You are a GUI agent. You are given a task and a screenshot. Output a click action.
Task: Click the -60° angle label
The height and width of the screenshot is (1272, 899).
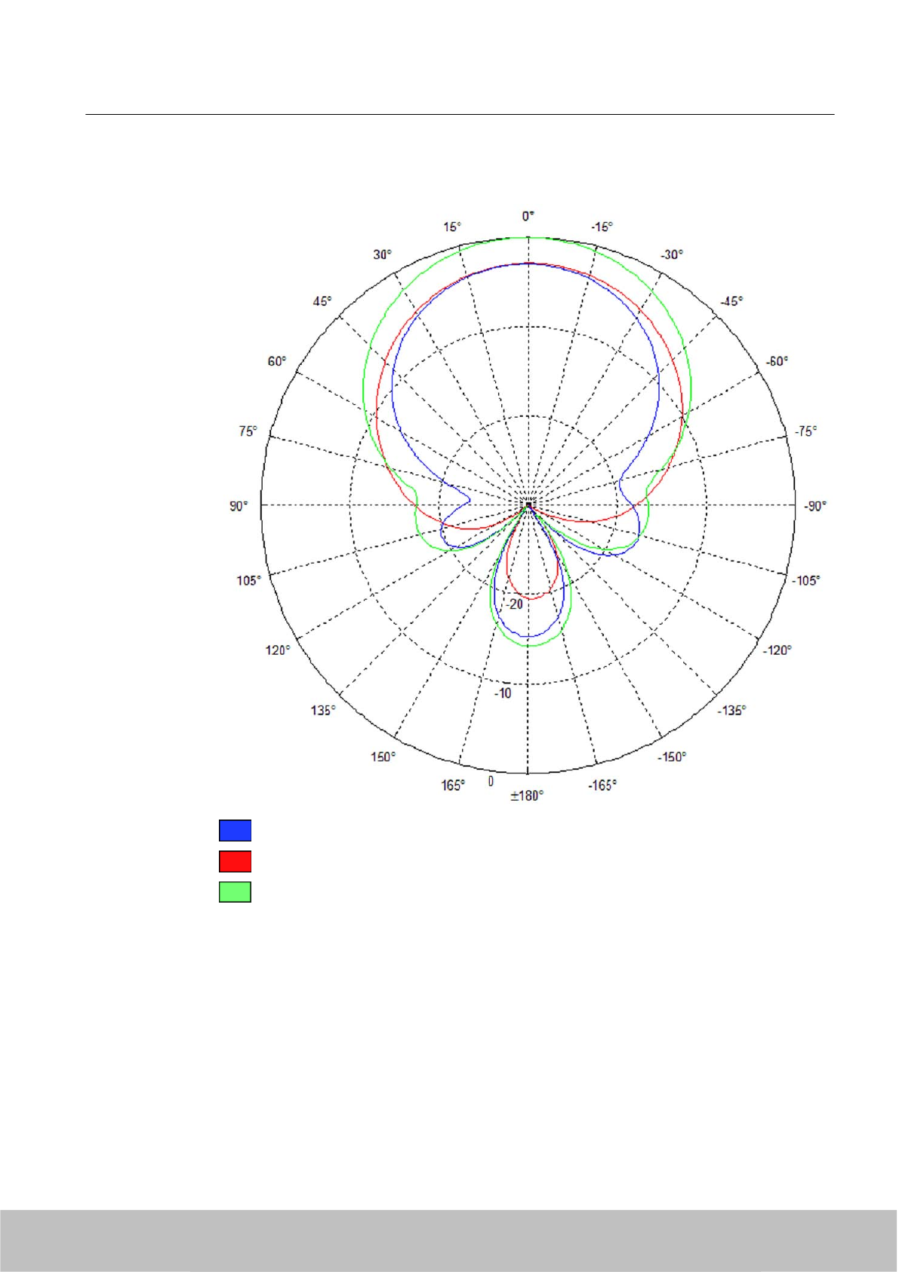pos(777,361)
